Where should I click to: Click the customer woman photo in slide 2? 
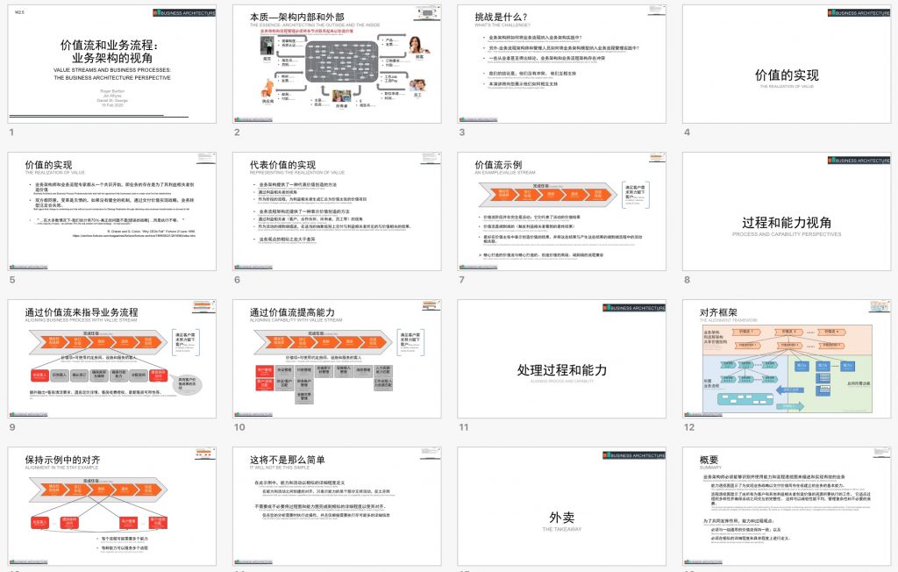tap(416, 44)
